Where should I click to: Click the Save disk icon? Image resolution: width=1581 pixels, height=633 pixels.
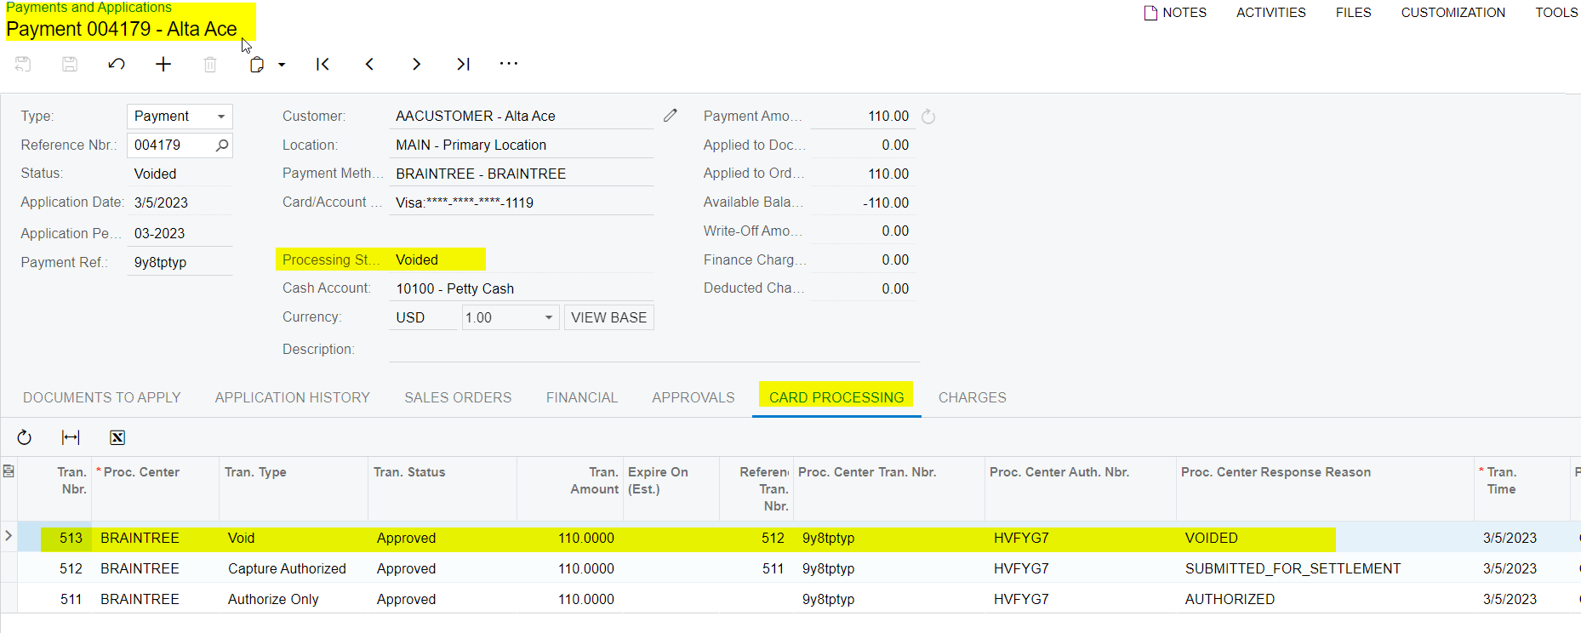pyautogui.click(x=70, y=64)
